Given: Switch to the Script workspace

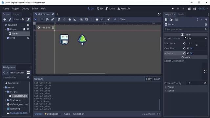Looking at the screenshot, I should [x=110, y=9].
